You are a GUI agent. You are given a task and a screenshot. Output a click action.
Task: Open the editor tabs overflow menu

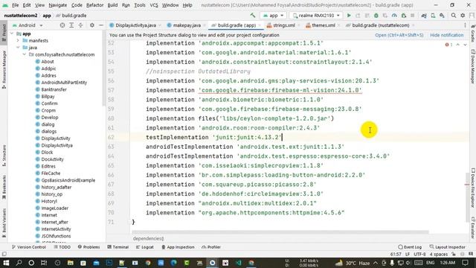click(465, 25)
